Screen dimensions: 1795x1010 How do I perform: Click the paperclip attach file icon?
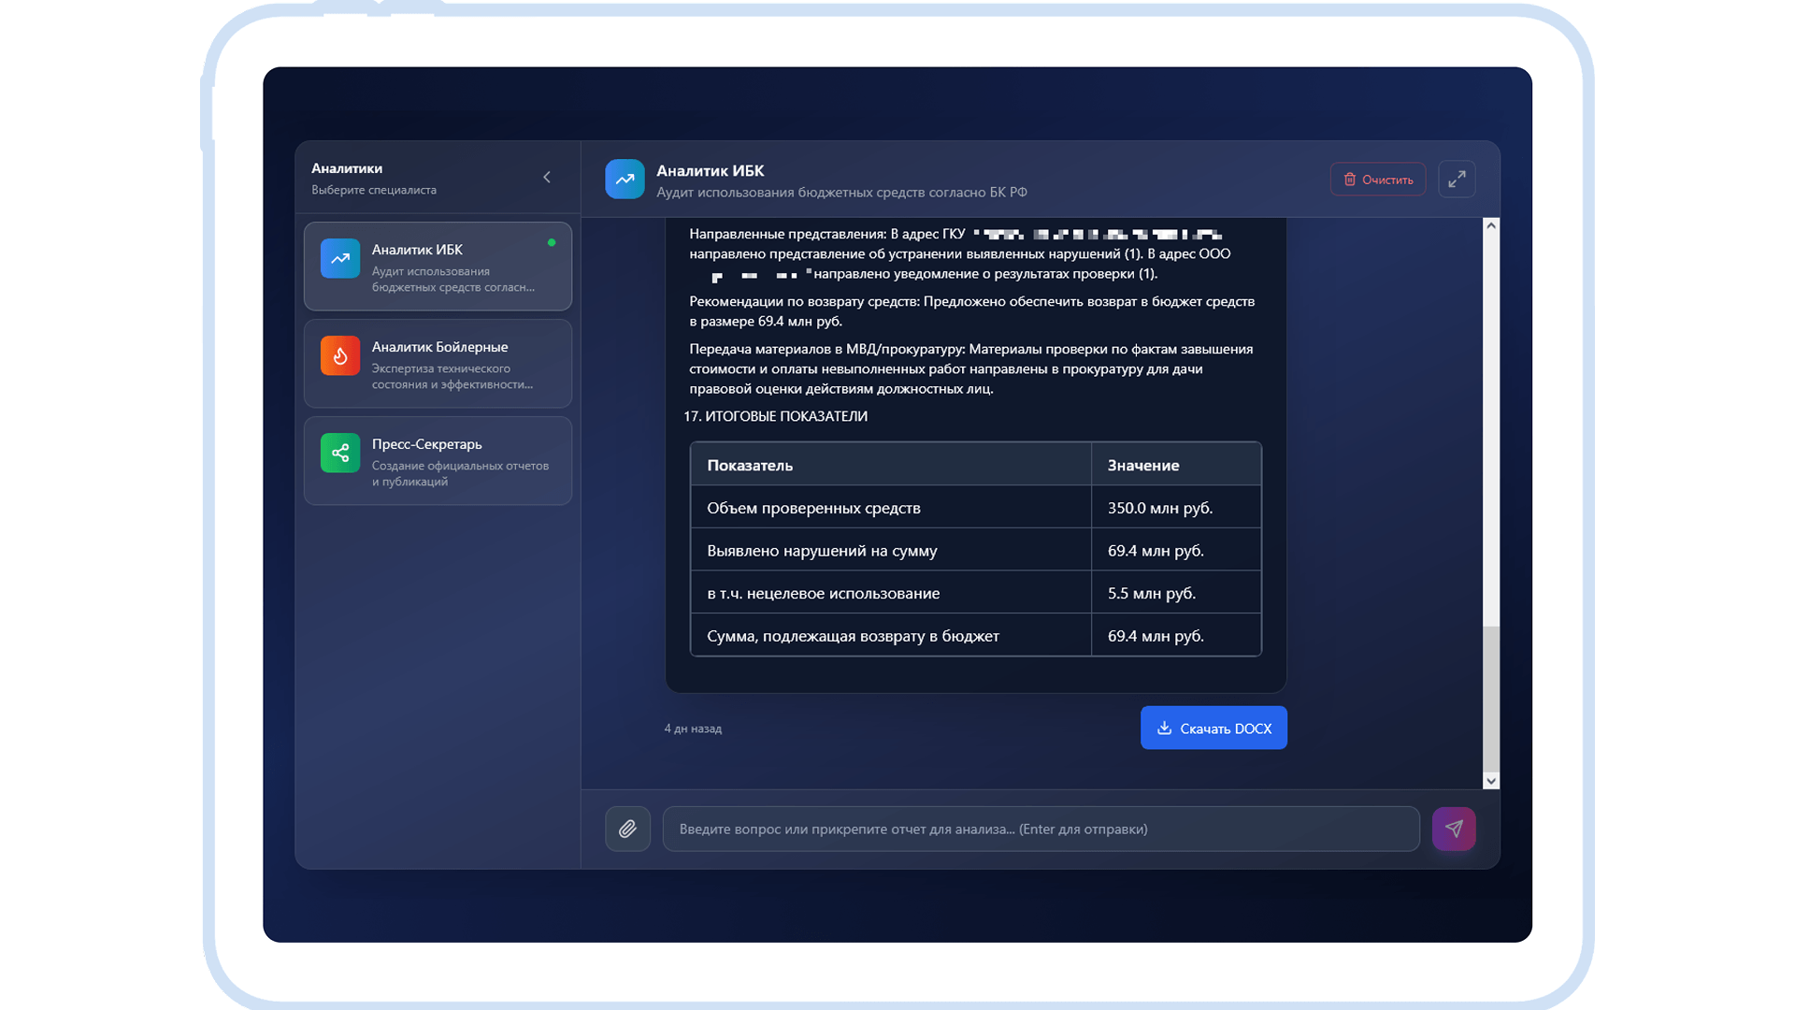(x=627, y=829)
